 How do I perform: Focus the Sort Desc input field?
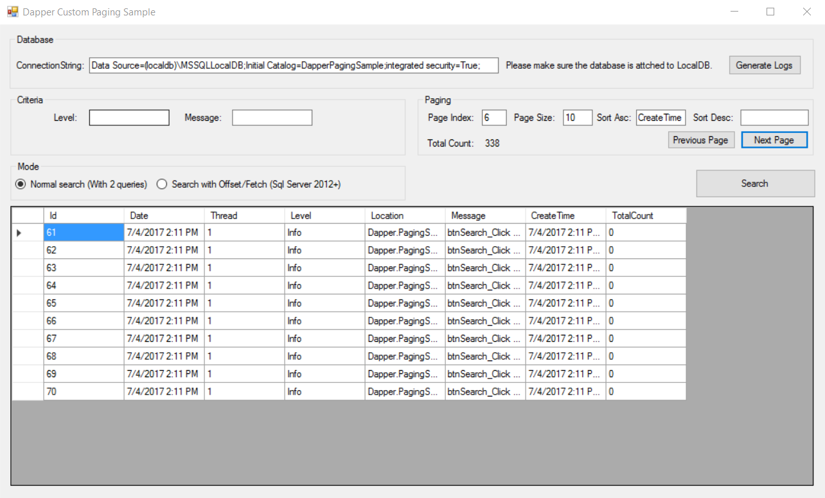coord(774,118)
